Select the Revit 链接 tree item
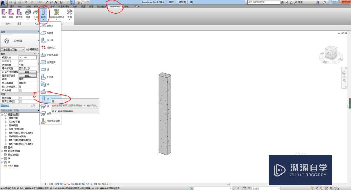 tap(13, 166)
